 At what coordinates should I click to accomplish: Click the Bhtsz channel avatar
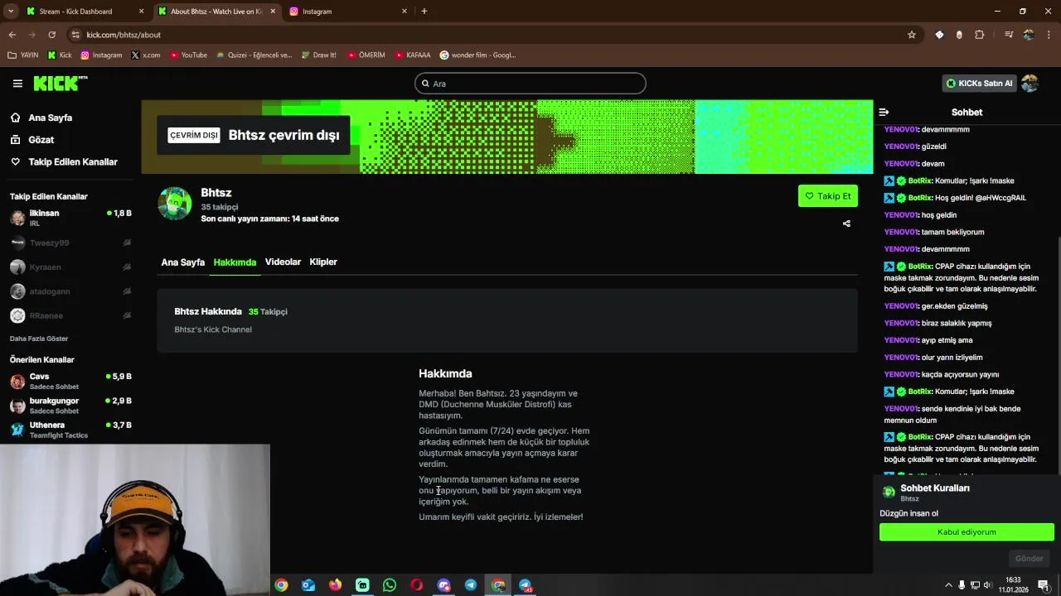[175, 204]
